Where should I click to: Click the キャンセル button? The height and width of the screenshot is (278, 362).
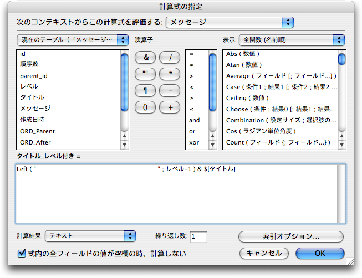click(264, 253)
